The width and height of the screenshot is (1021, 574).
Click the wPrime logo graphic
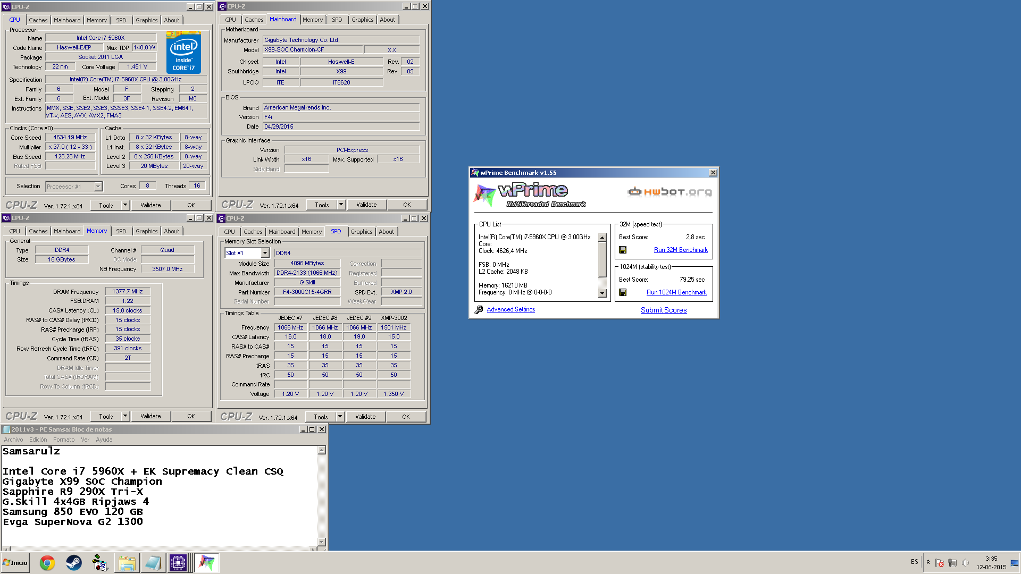pos(529,195)
